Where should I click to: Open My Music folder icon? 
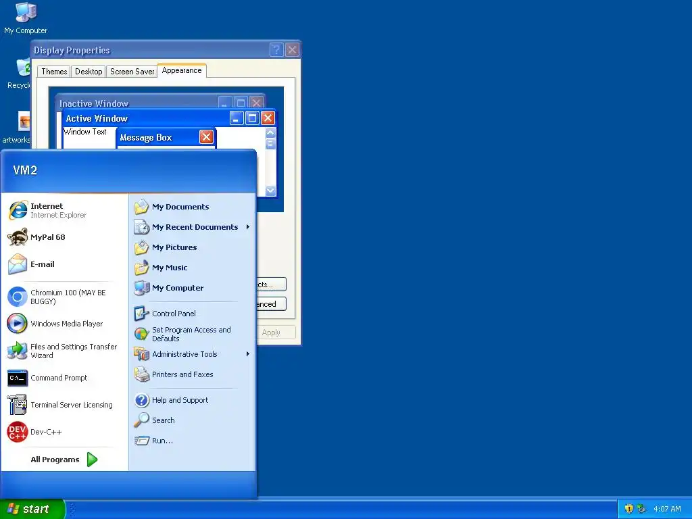click(142, 268)
